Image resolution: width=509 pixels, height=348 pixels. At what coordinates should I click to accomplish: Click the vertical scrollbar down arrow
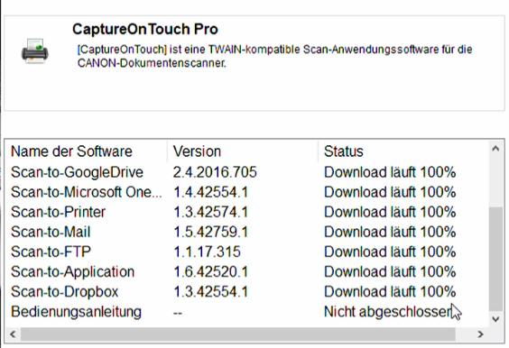(495, 319)
